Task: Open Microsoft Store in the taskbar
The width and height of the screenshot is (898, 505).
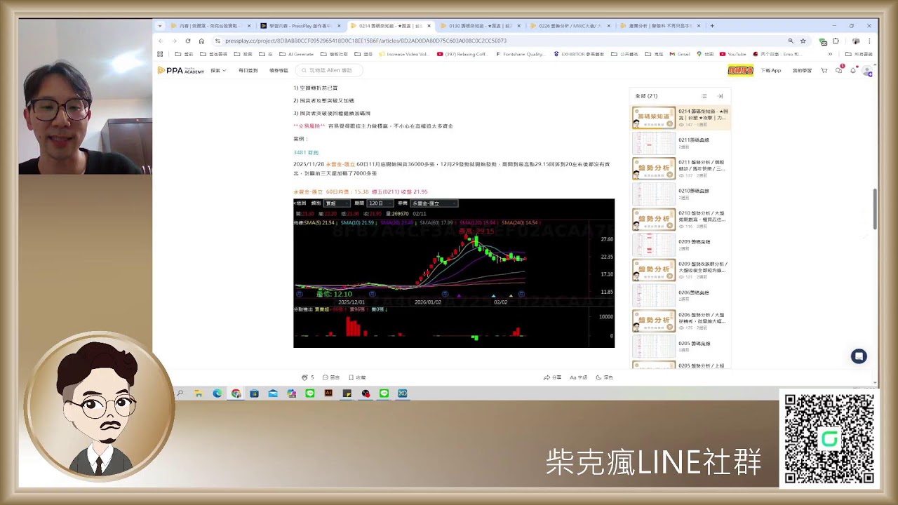Action: (x=254, y=393)
